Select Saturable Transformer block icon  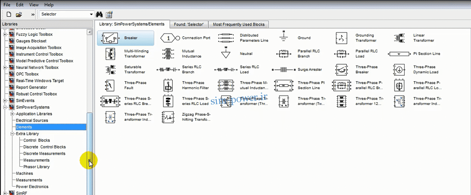(x=110, y=70)
